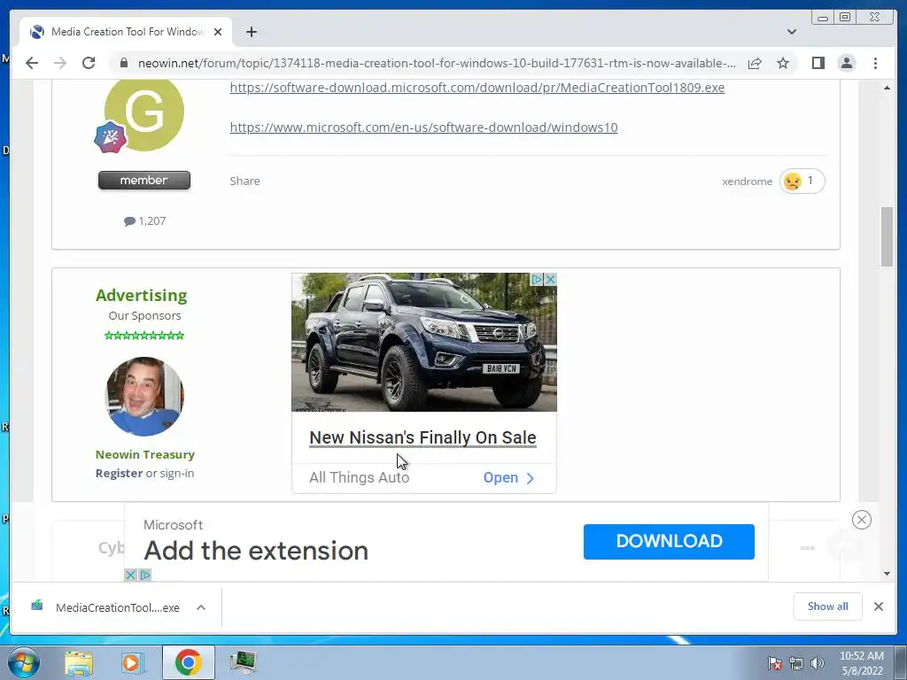Click the Neowin Treasury avatar photo
This screenshot has height=680, width=907.
144,397
